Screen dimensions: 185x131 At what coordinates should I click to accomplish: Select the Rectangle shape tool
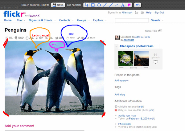point(93,5)
